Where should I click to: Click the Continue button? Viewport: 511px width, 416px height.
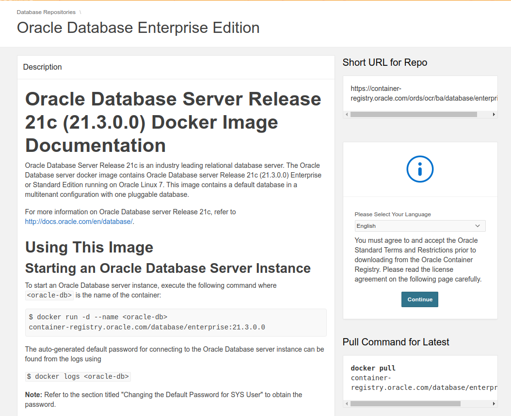coord(420,299)
